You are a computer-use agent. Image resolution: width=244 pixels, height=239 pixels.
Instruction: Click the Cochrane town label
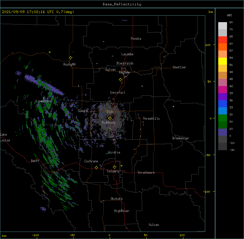(91, 161)
